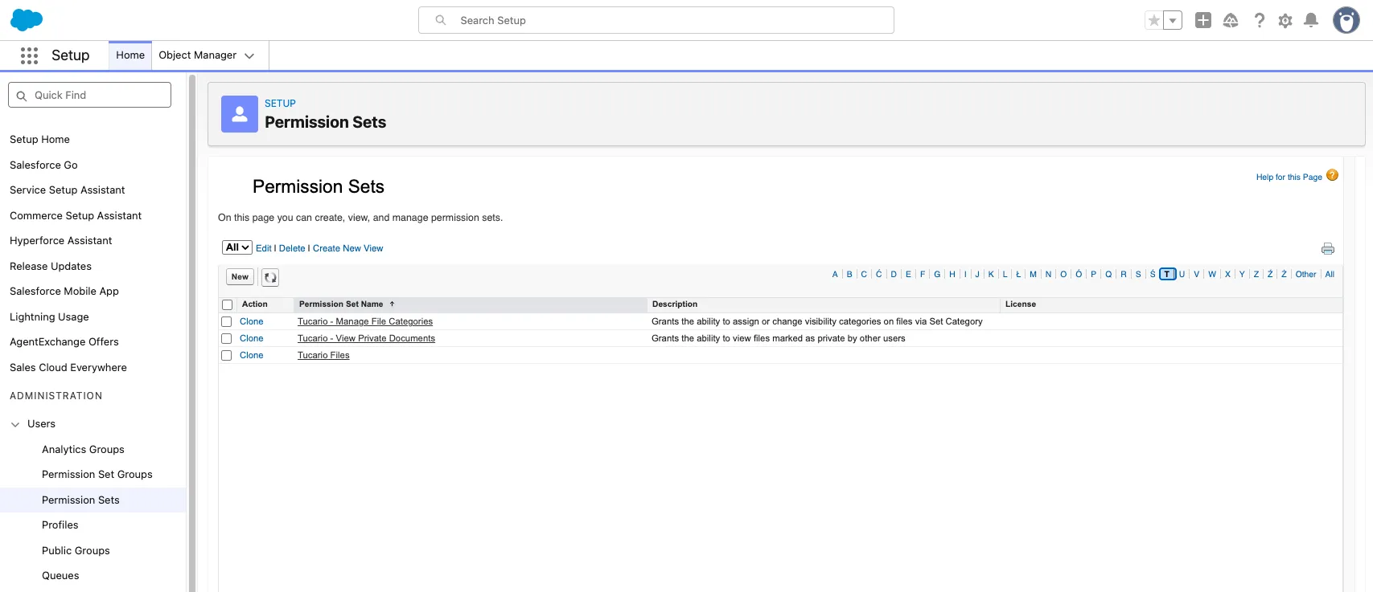Open Help for this Page link
This screenshot has width=1373, height=592.
1289,178
